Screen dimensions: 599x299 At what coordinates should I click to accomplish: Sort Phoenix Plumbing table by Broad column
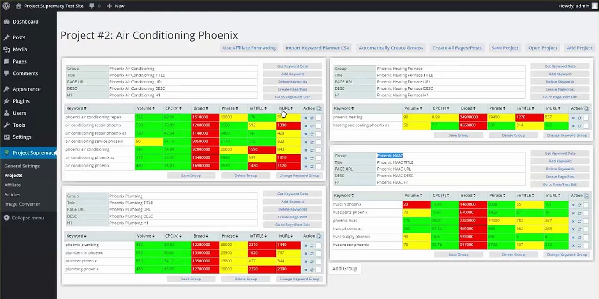click(200, 236)
